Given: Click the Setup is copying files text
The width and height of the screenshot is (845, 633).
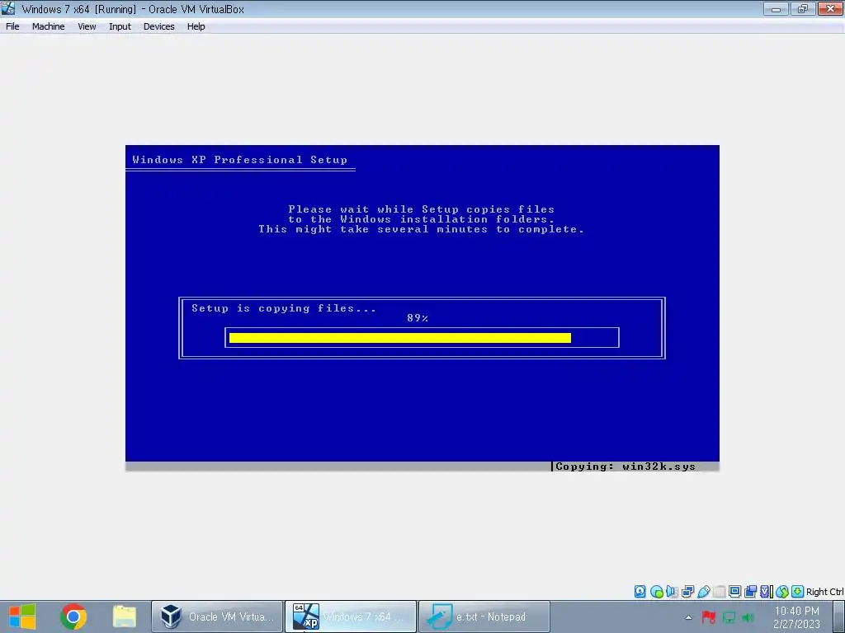Looking at the screenshot, I should click(284, 308).
